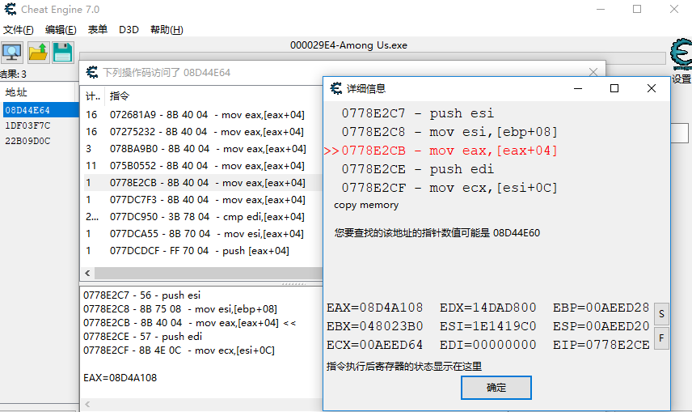Select the cmp edi,[eax+04] row
Screen dimensions: 692x412
(x=203, y=217)
